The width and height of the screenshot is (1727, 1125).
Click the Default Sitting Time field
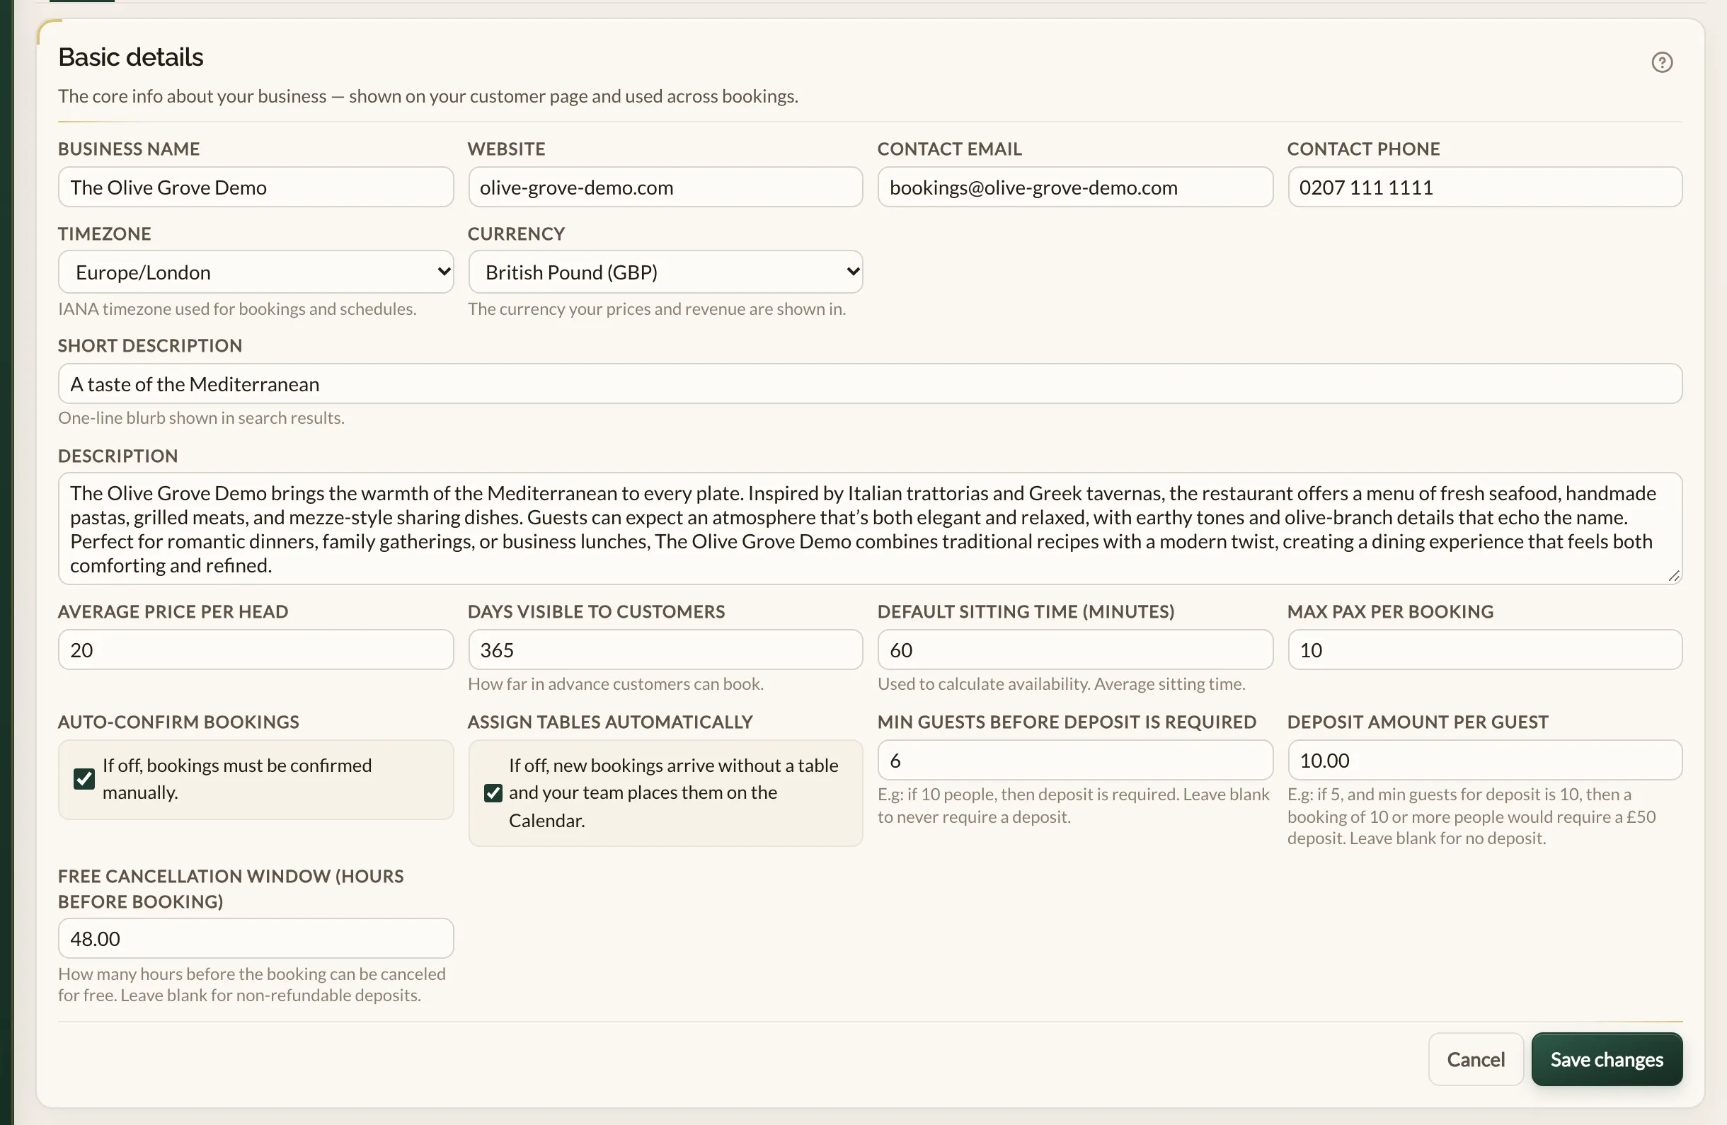tap(1075, 650)
